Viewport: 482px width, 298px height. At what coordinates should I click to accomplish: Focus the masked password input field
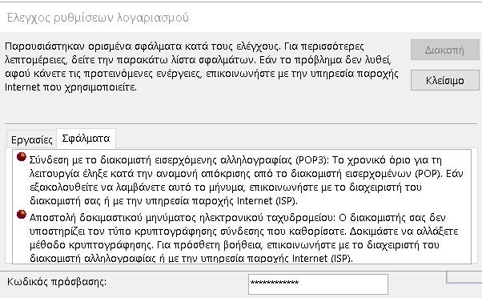coord(318,284)
